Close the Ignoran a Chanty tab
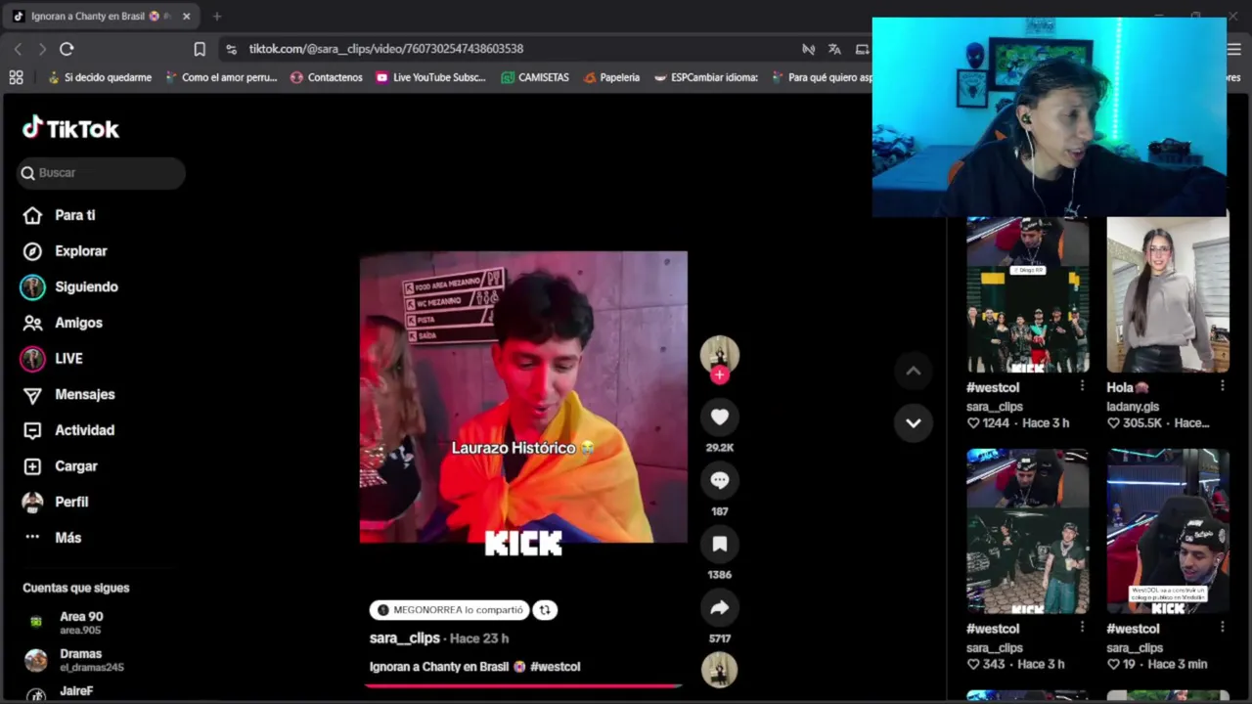Screen dimensions: 1252x704 click(x=186, y=17)
